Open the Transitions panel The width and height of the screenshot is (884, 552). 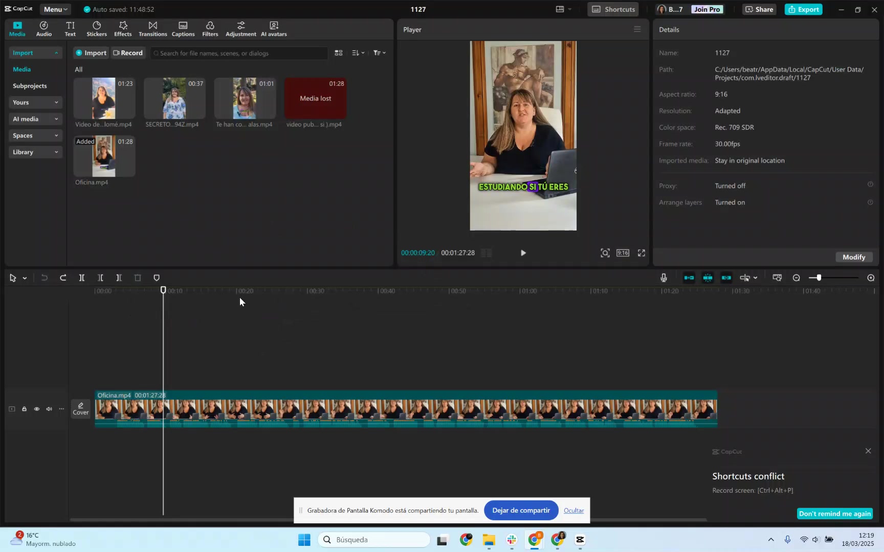click(152, 29)
